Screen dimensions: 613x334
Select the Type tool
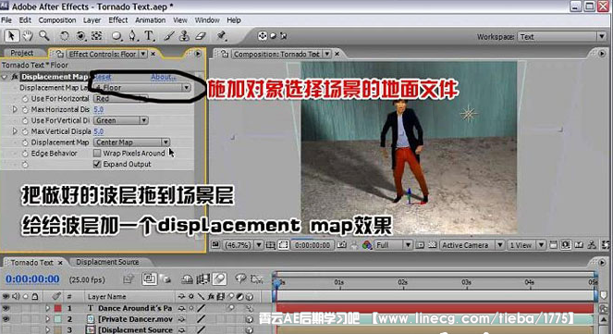(149, 36)
